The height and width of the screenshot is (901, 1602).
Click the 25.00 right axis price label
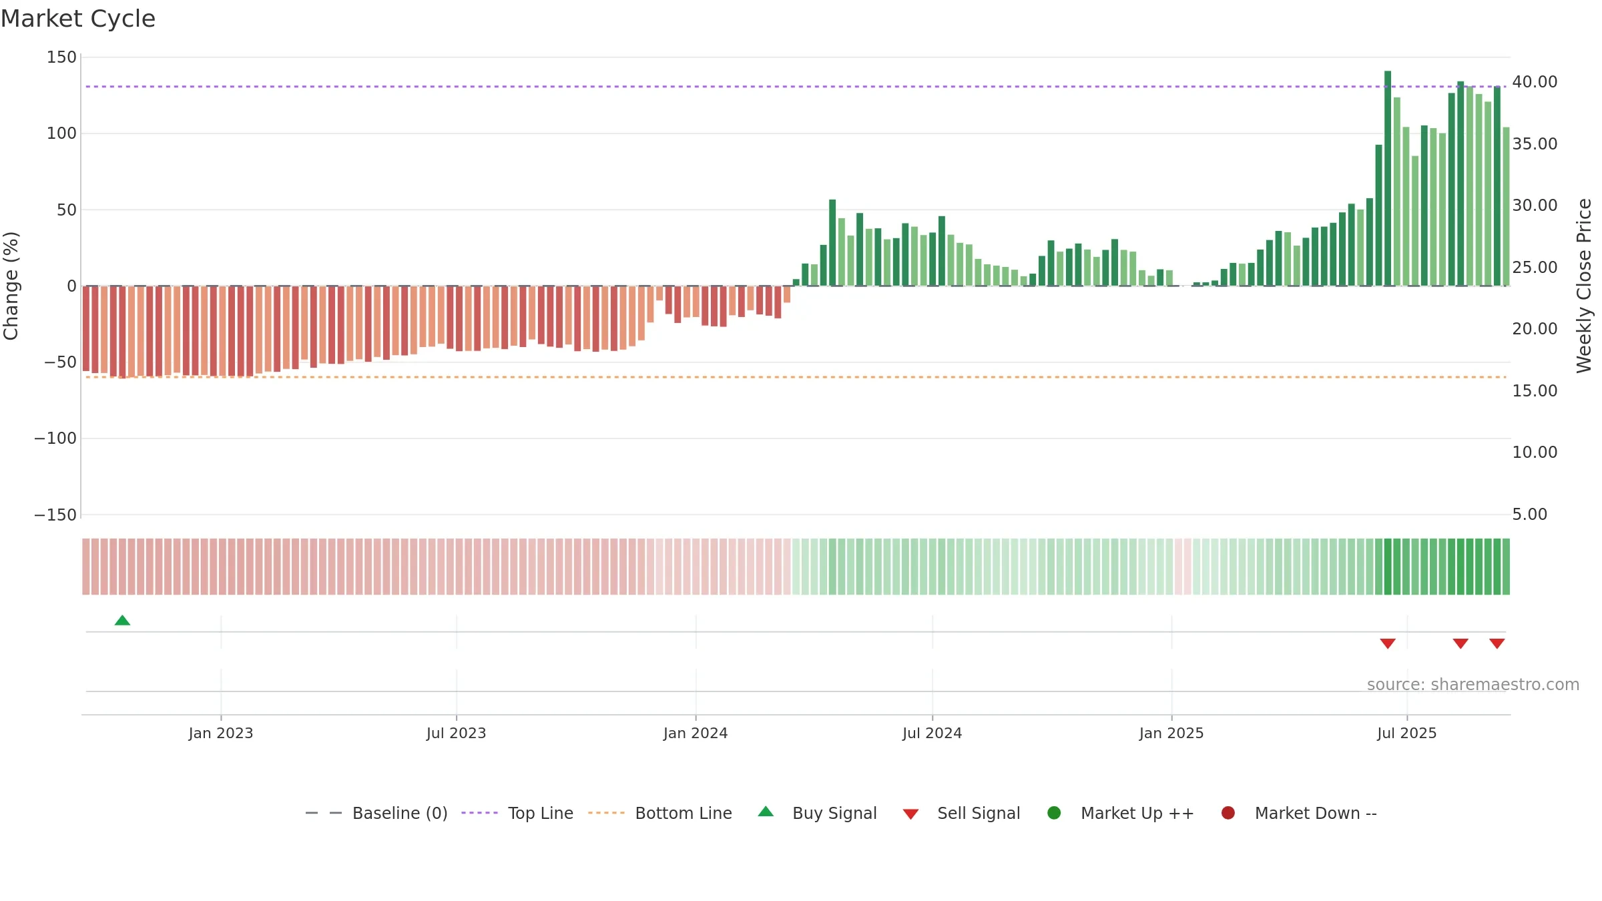click(x=1535, y=267)
